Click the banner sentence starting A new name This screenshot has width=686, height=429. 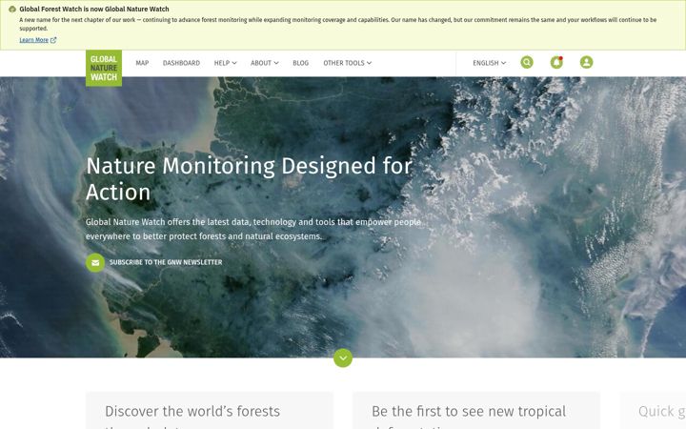coord(337,24)
